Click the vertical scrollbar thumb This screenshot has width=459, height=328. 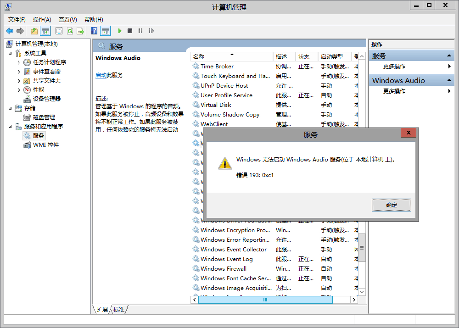pos(362,248)
